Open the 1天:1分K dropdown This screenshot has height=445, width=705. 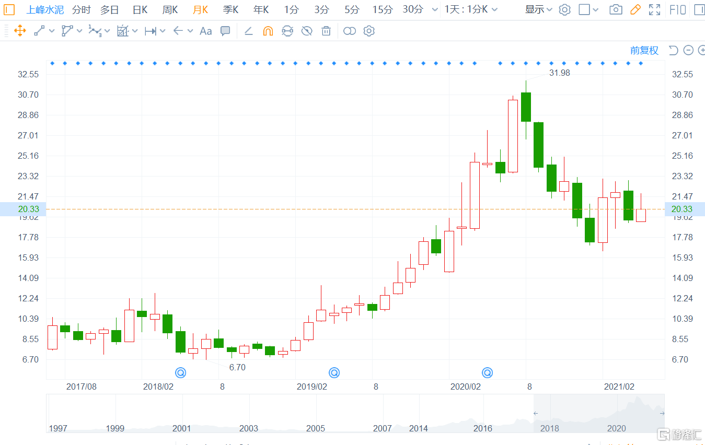(x=471, y=9)
